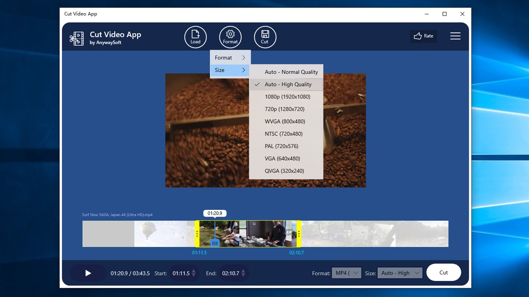Click the Cut save icon in the toolbar
The height and width of the screenshot is (297, 529).
(265, 37)
